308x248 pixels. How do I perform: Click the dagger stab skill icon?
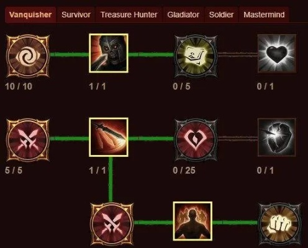coord(109,137)
